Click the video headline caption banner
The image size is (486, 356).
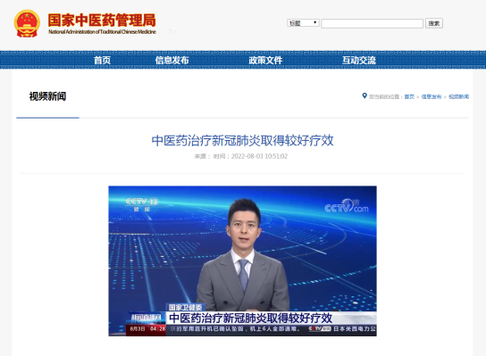pos(251,318)
